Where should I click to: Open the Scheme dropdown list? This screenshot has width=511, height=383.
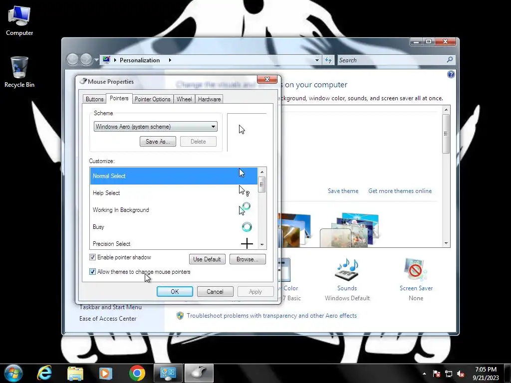[x=156, y=127]
